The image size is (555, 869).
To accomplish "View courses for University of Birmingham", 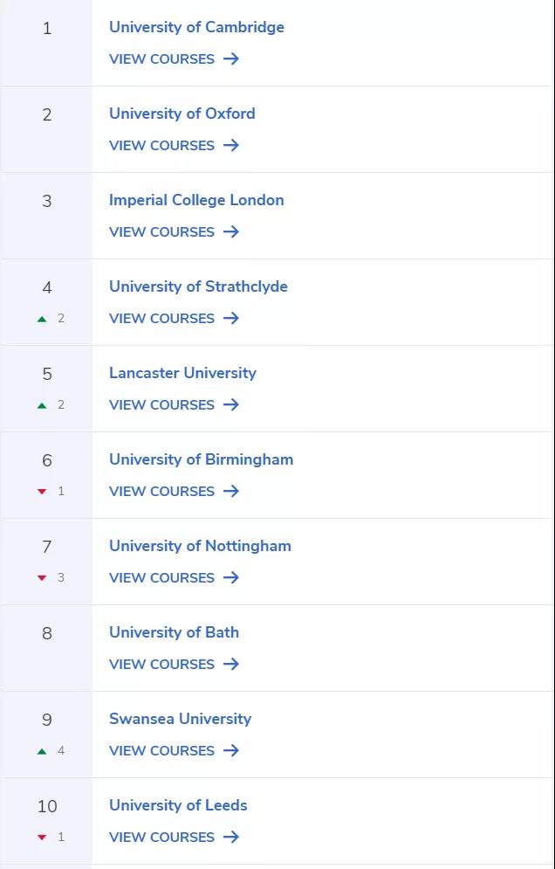I will coord(174,491).
